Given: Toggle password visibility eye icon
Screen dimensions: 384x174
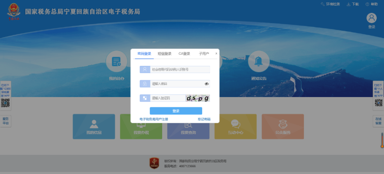Looking at the screenshot, I should pos(207,84).
